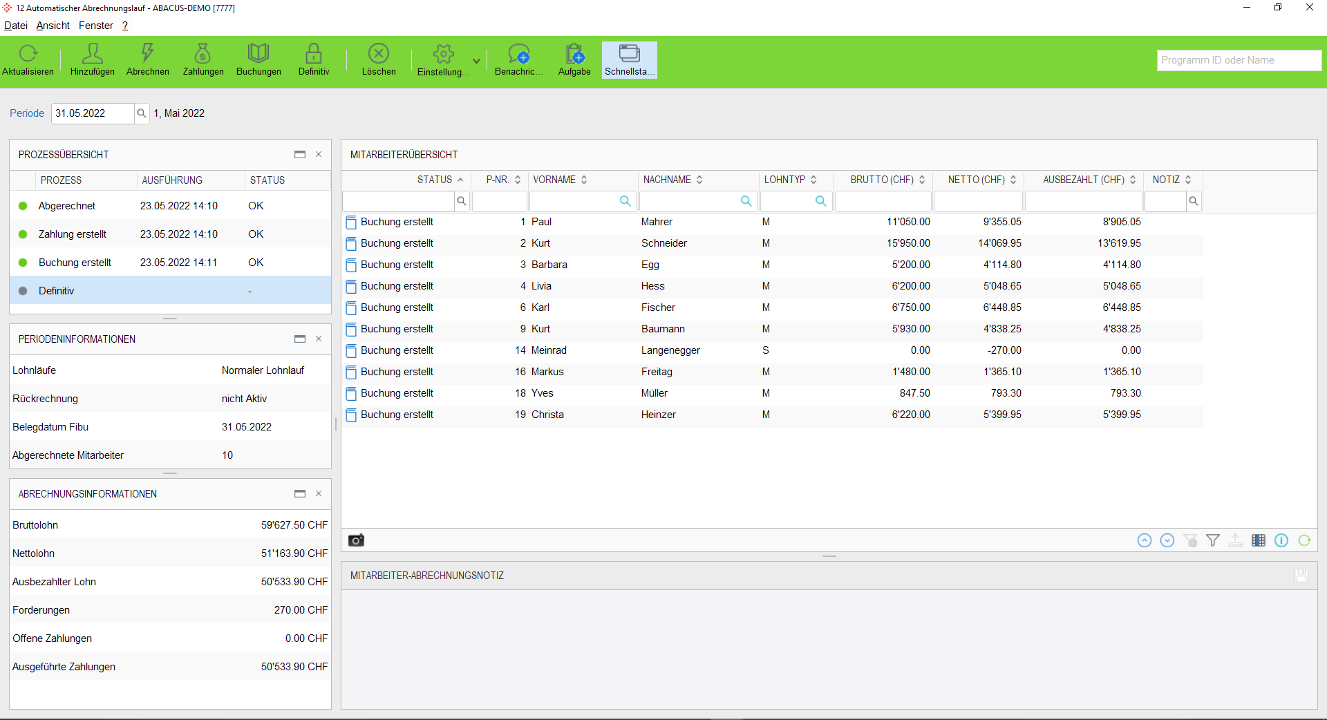Click the Hinzufügen button
The height and width of the screenshot is (720, 1327).
[92, 59]
